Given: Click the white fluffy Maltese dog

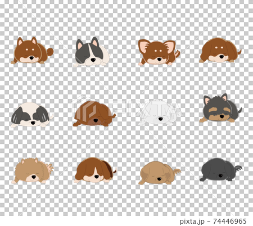Looking at the screenshot, I should point(159,115).
